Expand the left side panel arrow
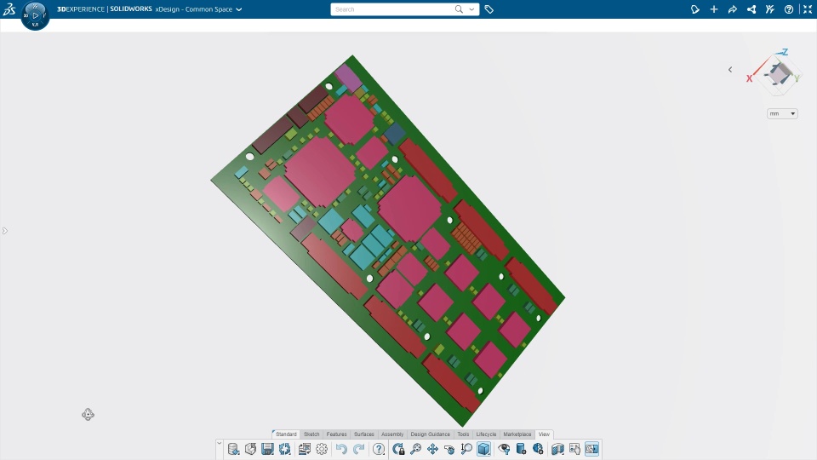 [x=5, y=231]
